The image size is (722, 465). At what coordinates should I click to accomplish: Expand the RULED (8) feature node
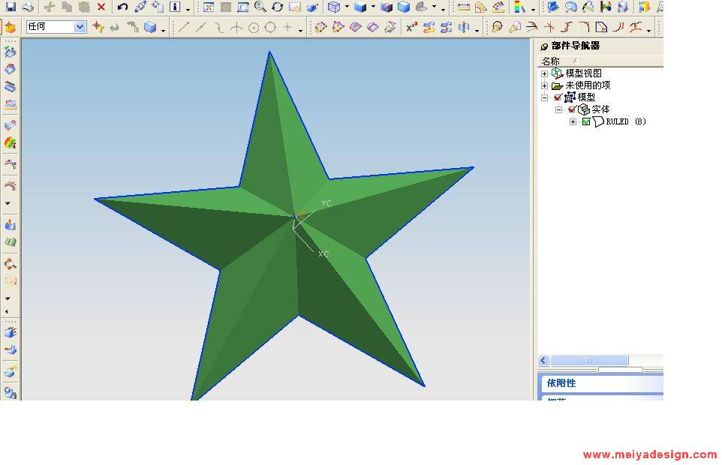click(573, 121)
